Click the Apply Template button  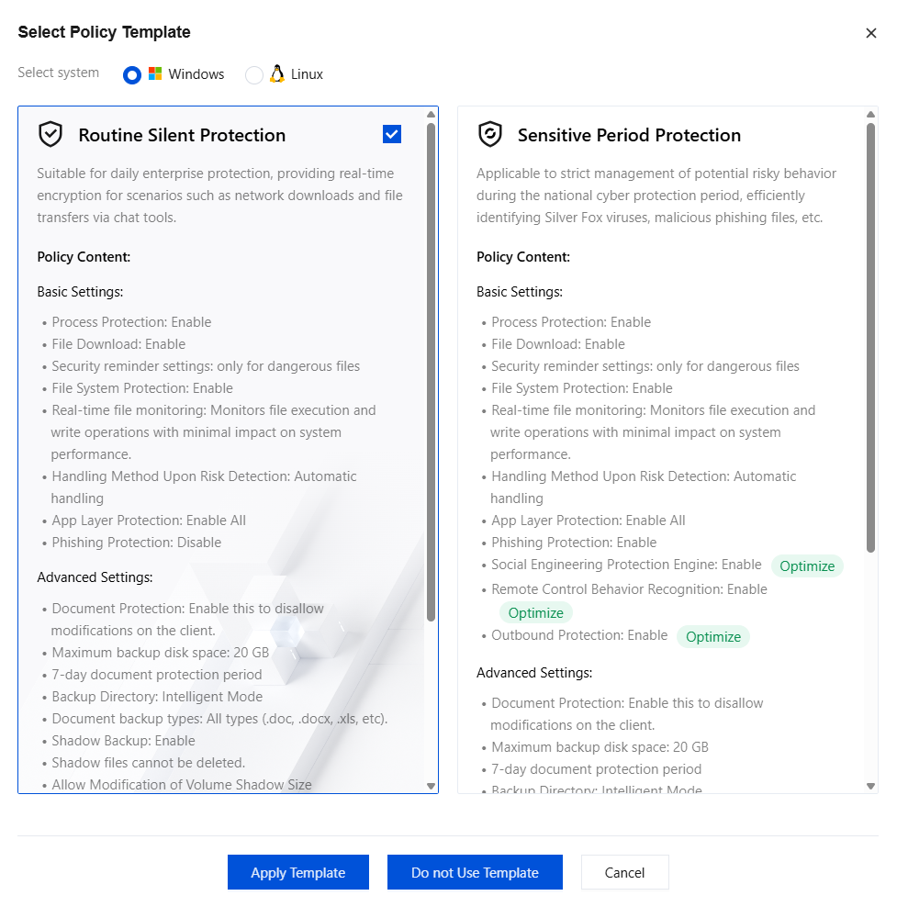tap(298, 872)
